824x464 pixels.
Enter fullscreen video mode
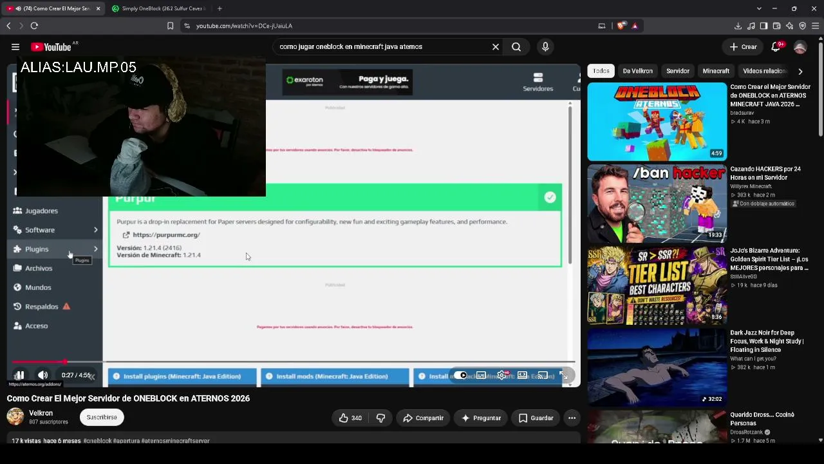(x=564, y=375)
